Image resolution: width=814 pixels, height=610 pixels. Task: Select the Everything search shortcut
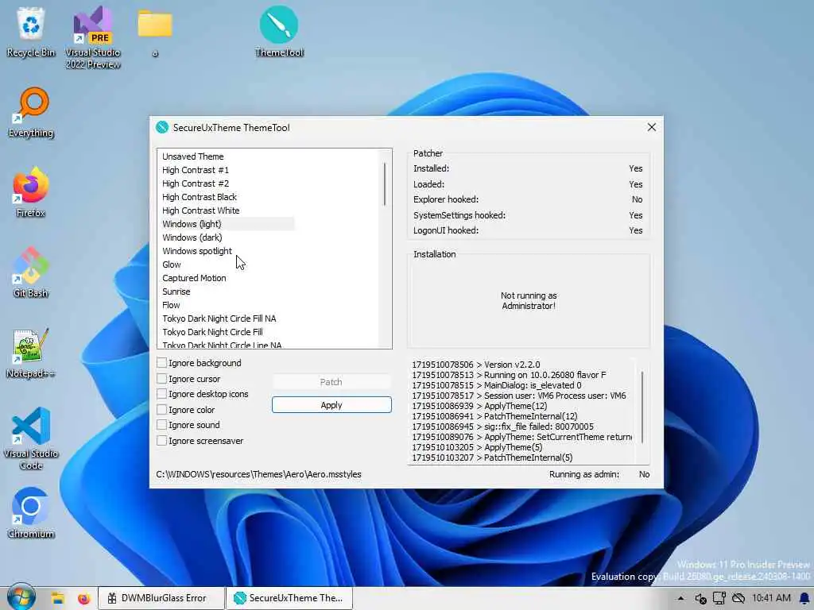31,113
